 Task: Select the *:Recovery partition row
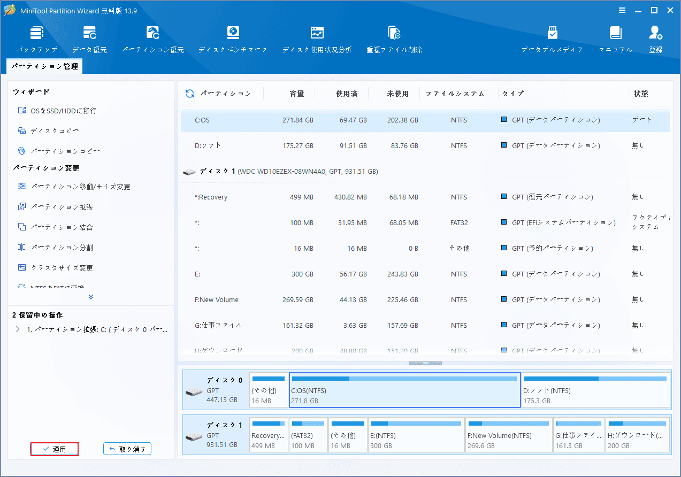tap(425, 197)
